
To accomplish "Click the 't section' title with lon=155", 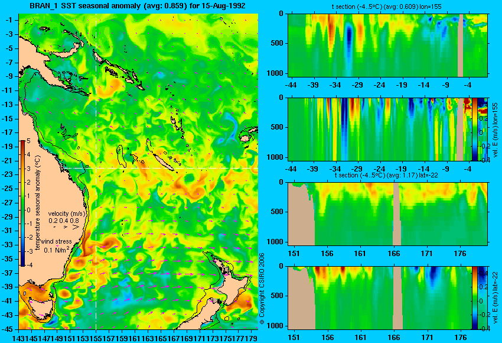I will pos(386,7).
